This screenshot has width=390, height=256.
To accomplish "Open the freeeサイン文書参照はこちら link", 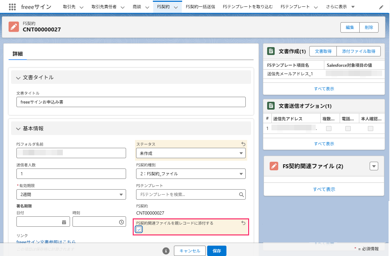I will click(x=46, y=242).
